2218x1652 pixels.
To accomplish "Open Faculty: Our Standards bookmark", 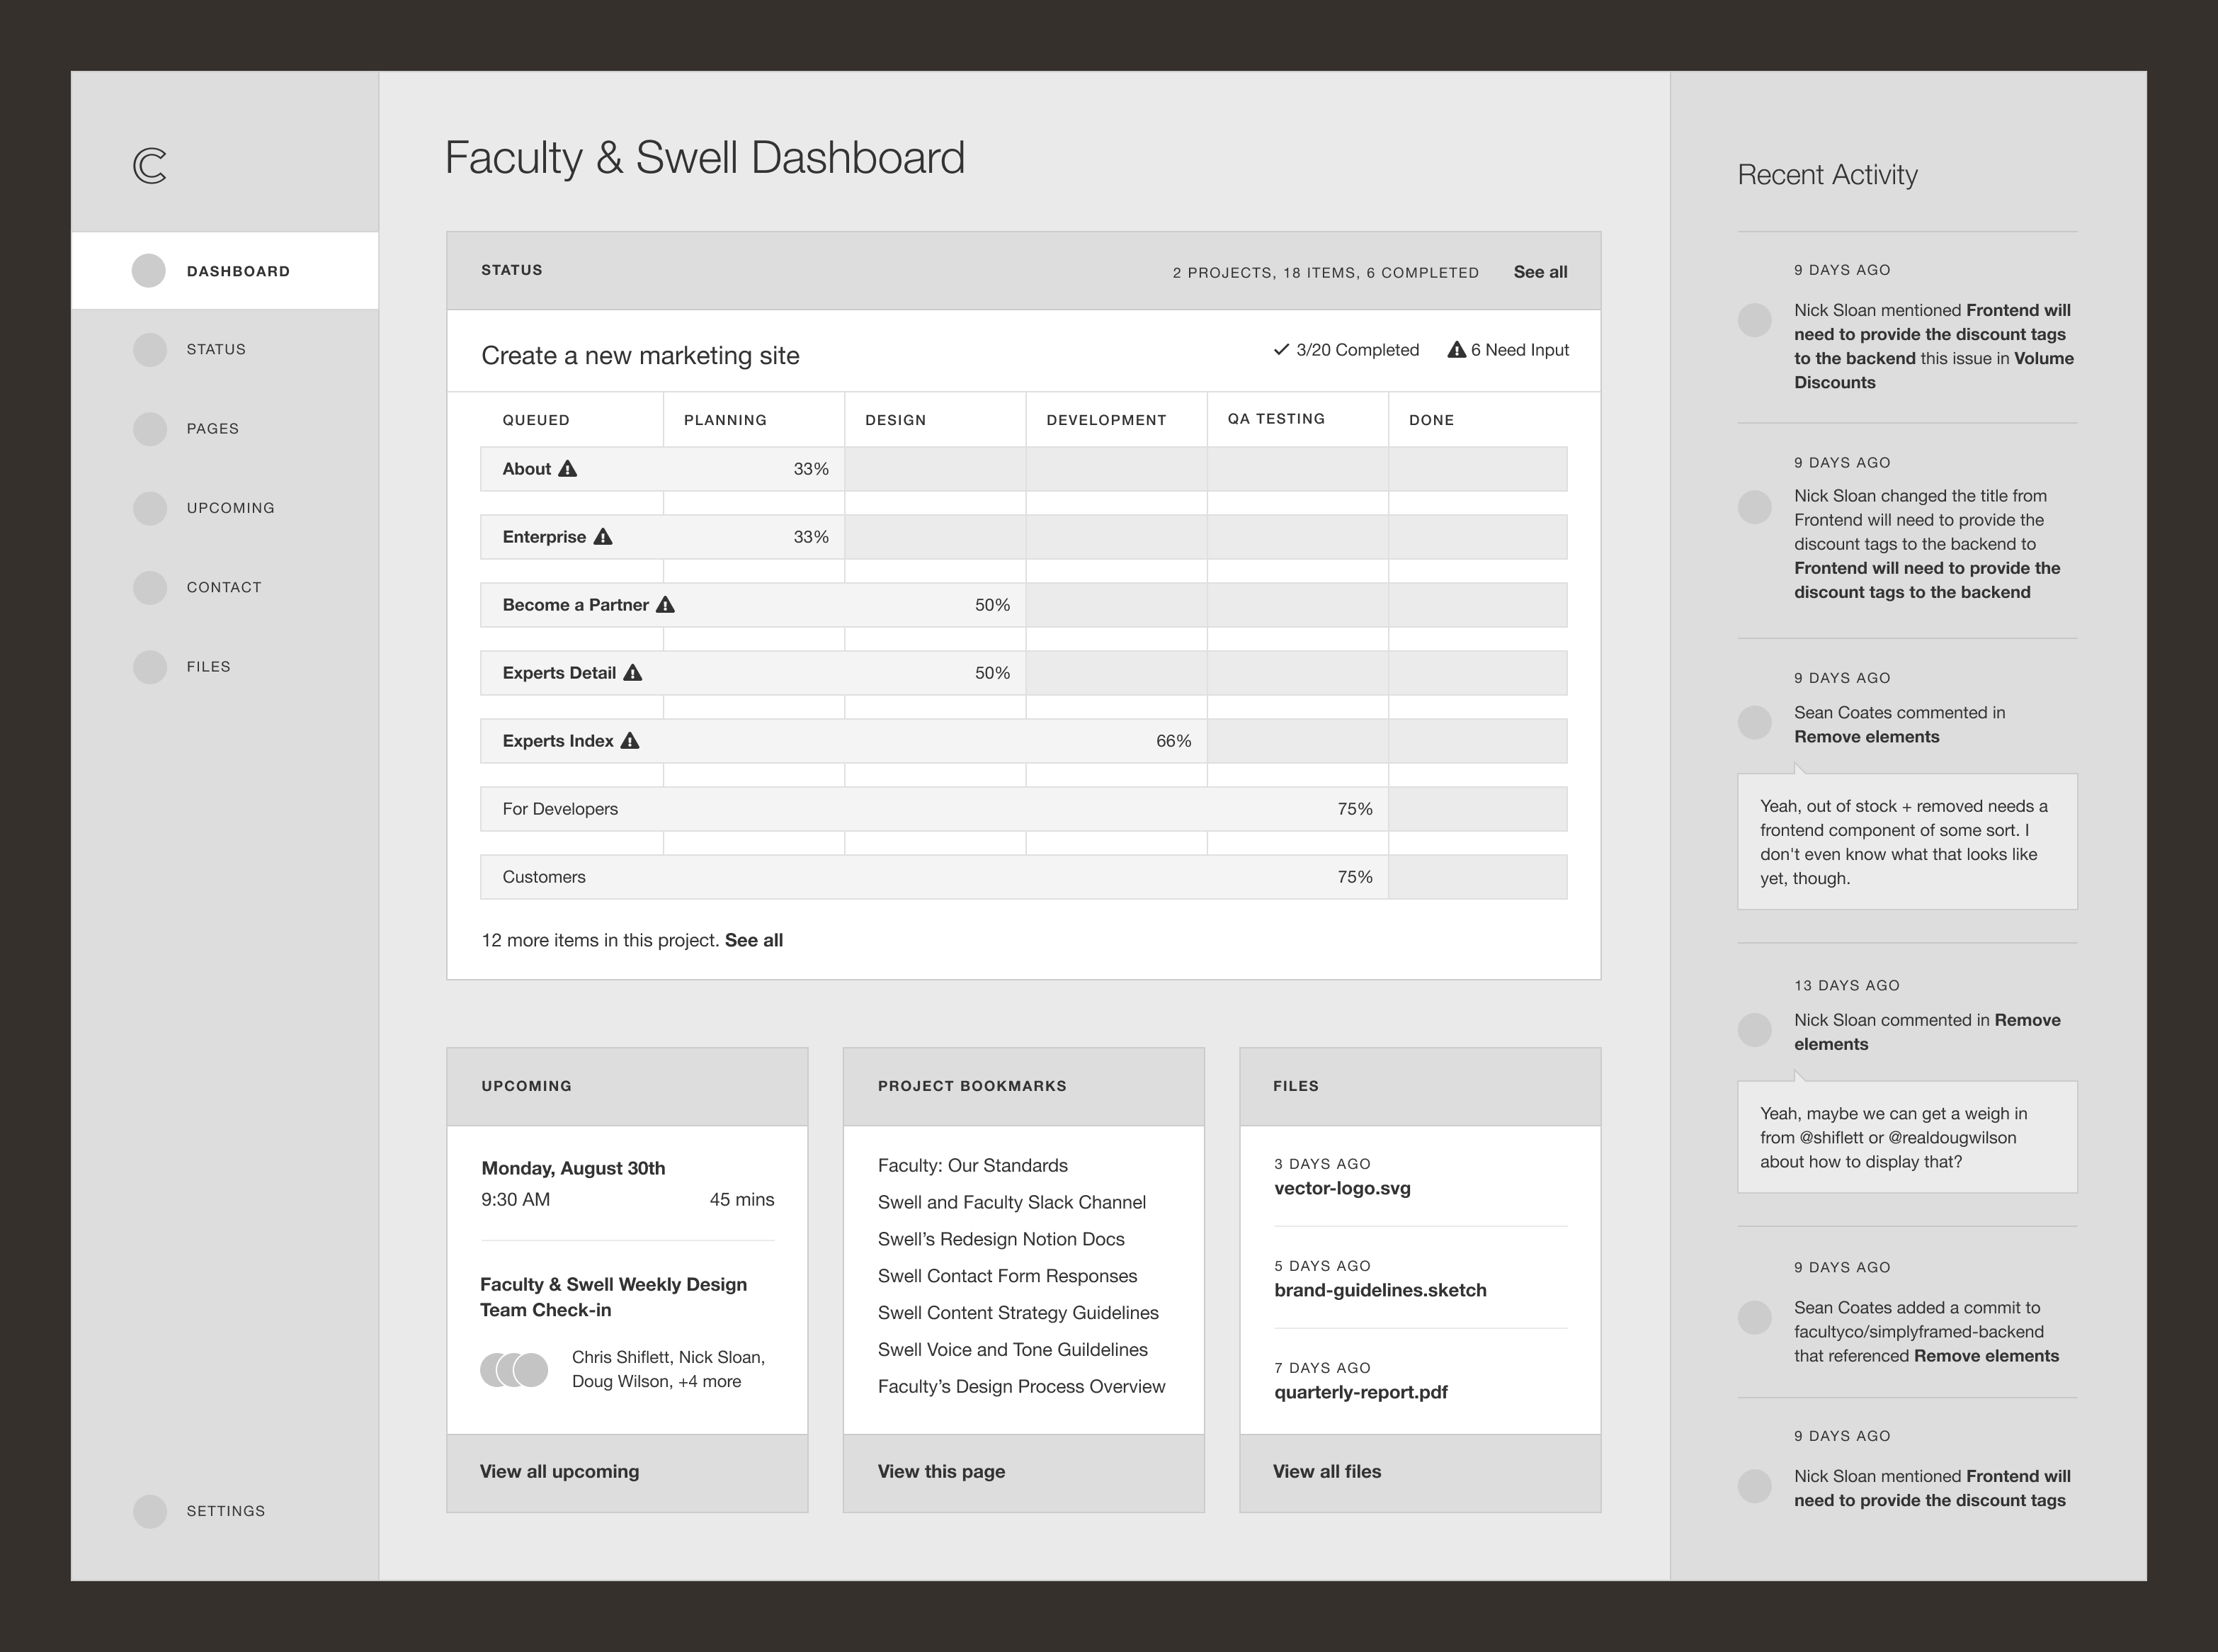I will [x=972, y=1165].
